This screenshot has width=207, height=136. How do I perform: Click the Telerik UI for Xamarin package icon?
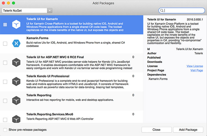click(x=16, y=24)
